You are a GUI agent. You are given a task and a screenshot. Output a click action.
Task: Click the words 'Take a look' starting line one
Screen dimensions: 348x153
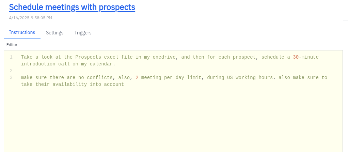[35, 57]
